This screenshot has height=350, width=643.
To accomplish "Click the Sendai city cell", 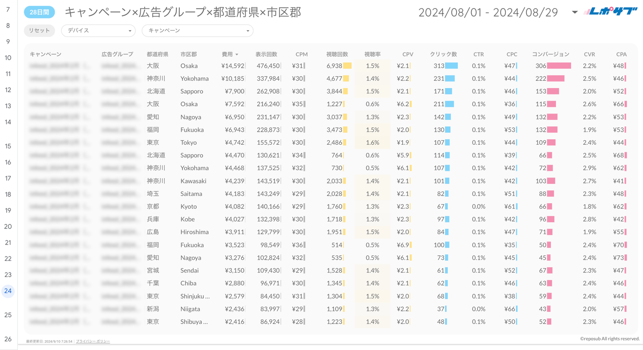I will 190,271.
